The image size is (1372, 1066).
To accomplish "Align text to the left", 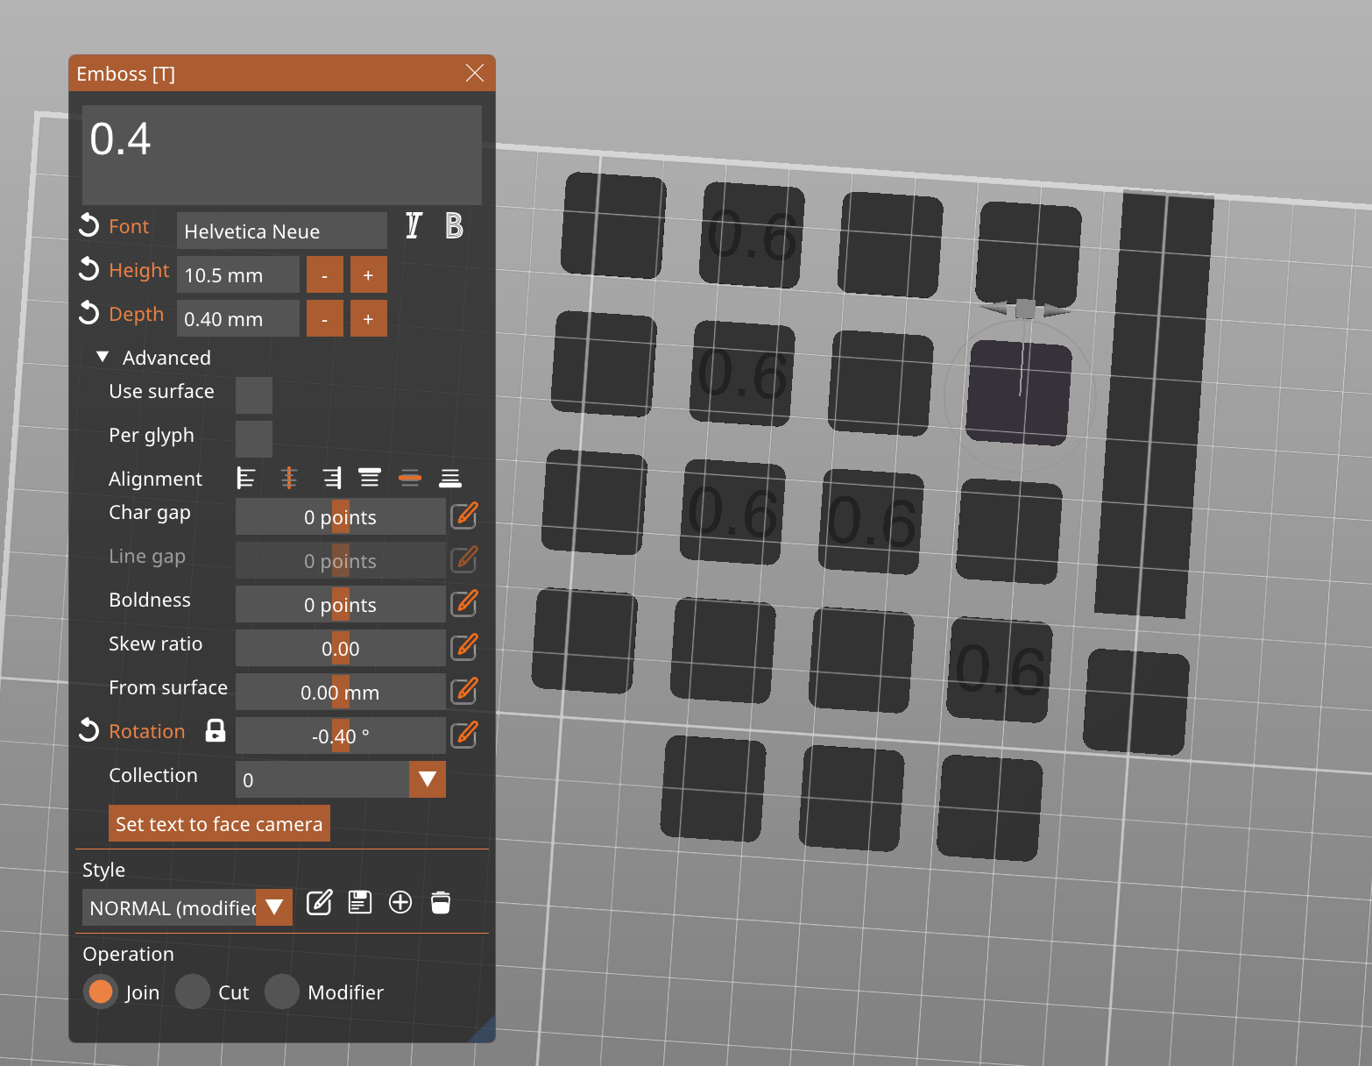I will [246, 478].
